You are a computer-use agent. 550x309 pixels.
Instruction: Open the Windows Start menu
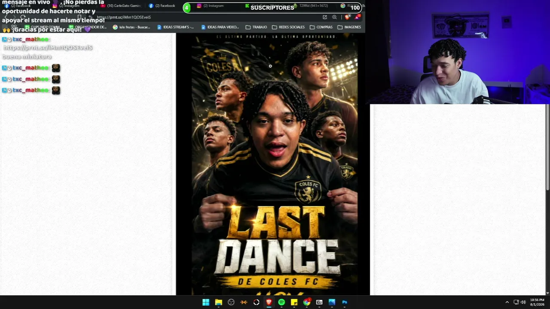click(206, 302)
